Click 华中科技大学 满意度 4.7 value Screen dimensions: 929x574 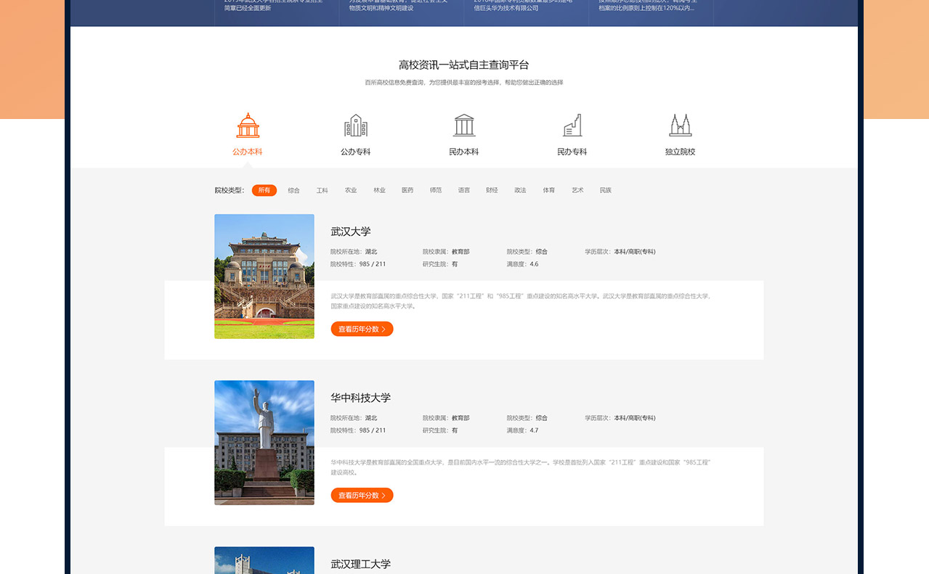tap(534, 430)
